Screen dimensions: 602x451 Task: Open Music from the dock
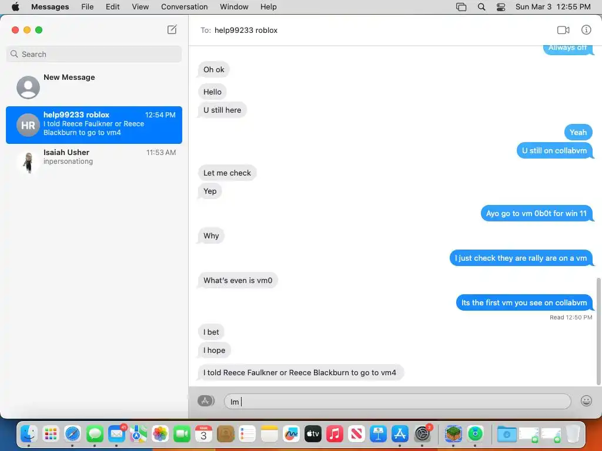[335, 434]
